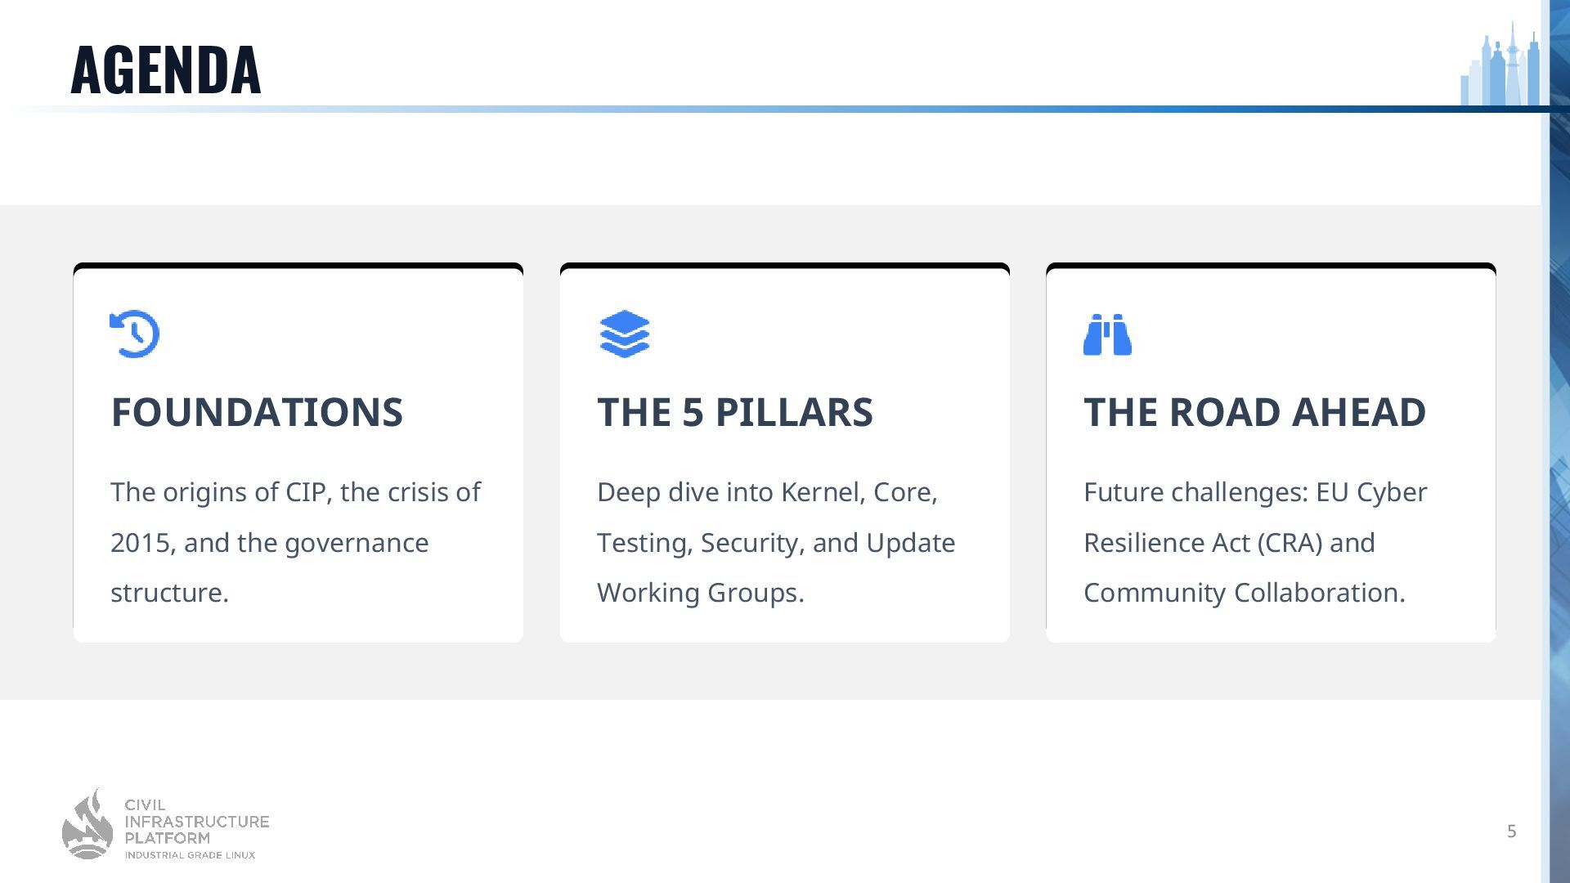The image size is (1570, 883).
Task: Click the Deep dive into Kernel description
Action: tap(775, 542)
